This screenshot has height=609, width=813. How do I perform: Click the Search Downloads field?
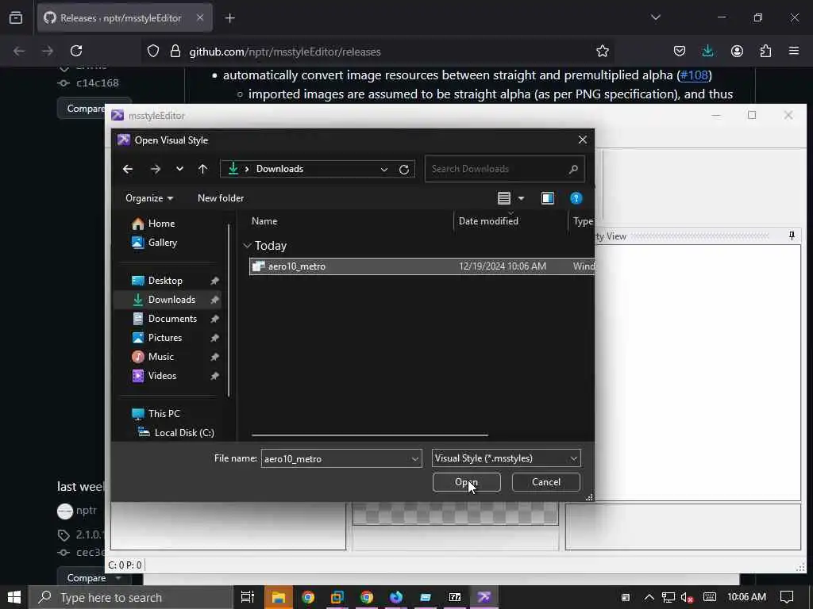coord(504,169)
